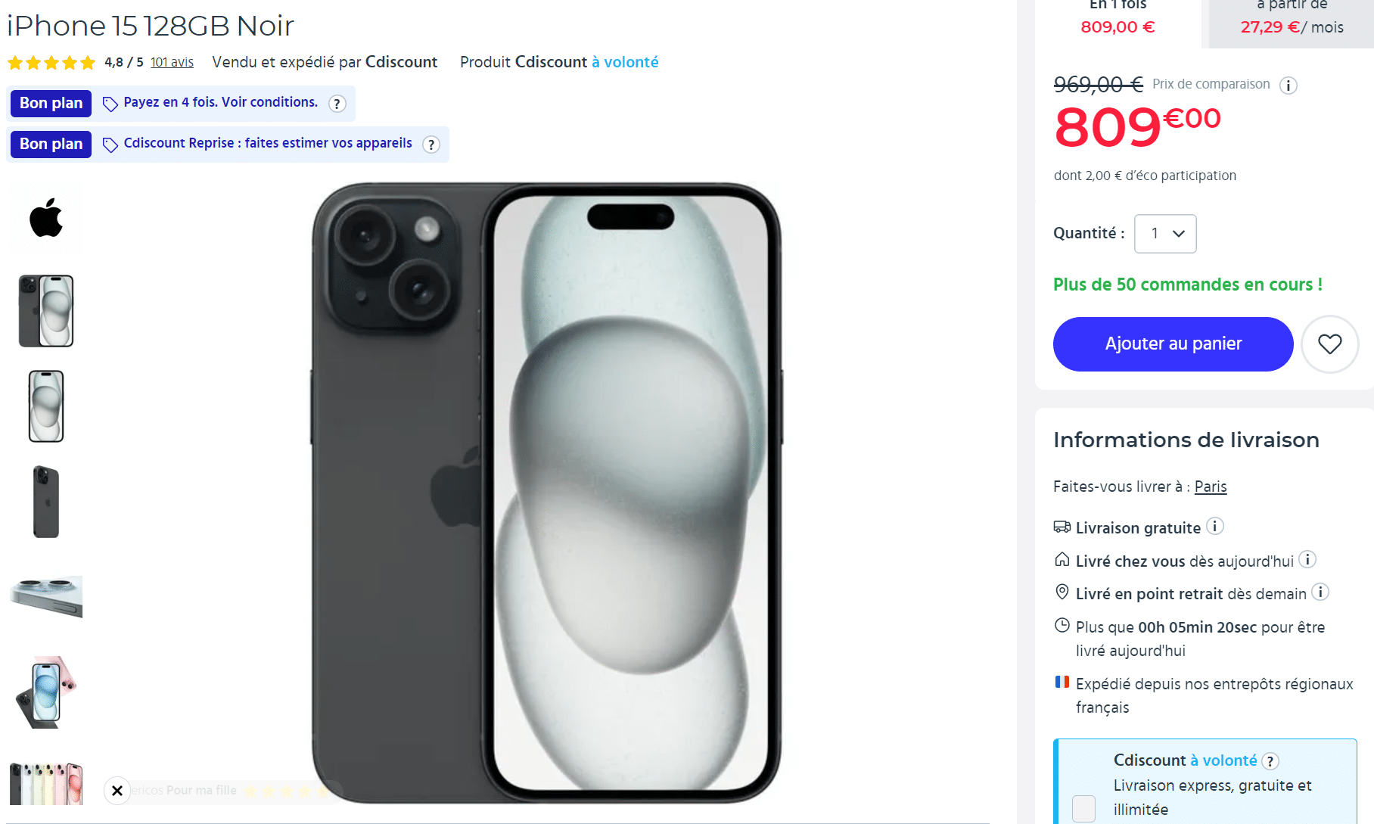Open the 101 avis reviews link
Screen dimensions: 1374x824
pos(172,62)
